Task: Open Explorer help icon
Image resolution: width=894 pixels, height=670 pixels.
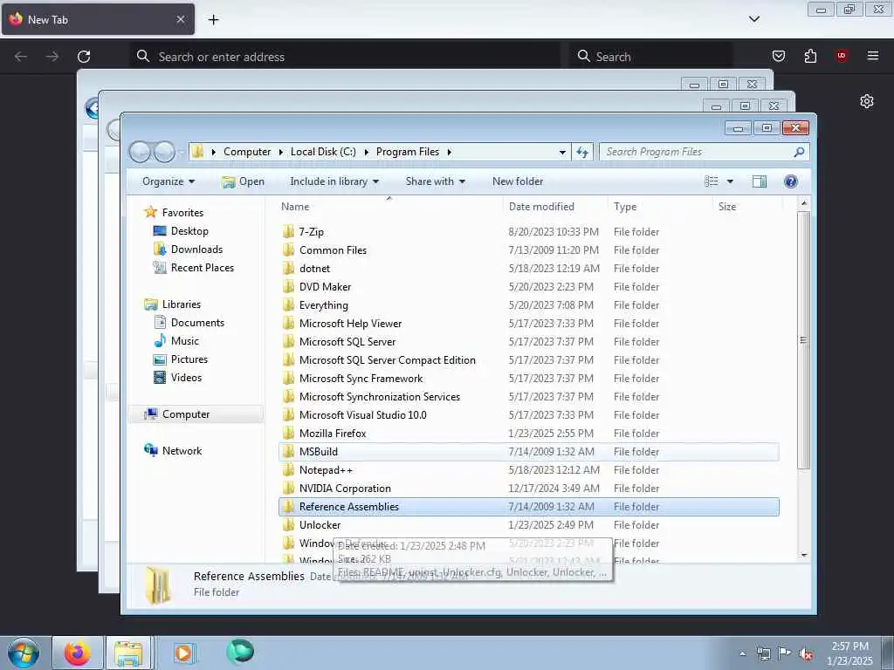Action: coord(791,181)
